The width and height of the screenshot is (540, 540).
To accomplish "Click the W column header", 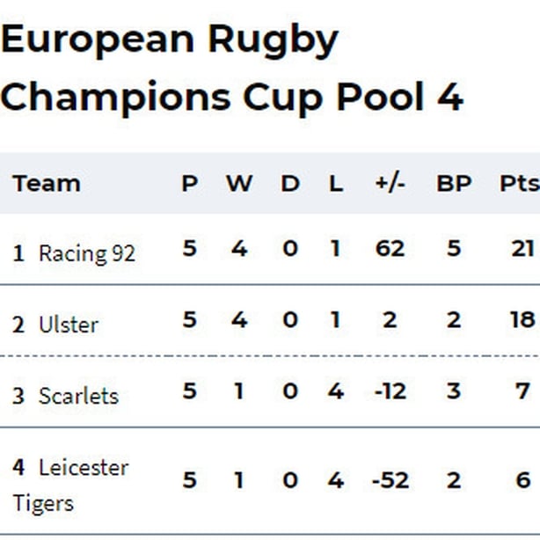I will [x=239, y=183].
